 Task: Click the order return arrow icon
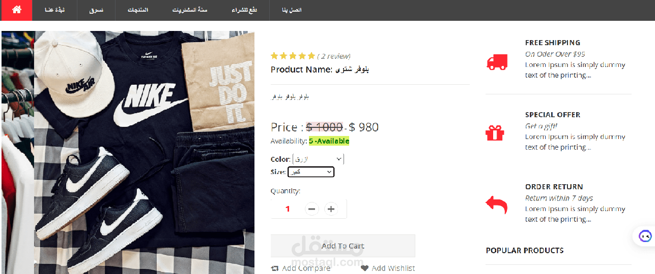coord(496,205)
